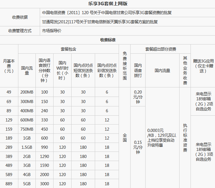Select the 450 voice minutes cell

pos(44,129)
